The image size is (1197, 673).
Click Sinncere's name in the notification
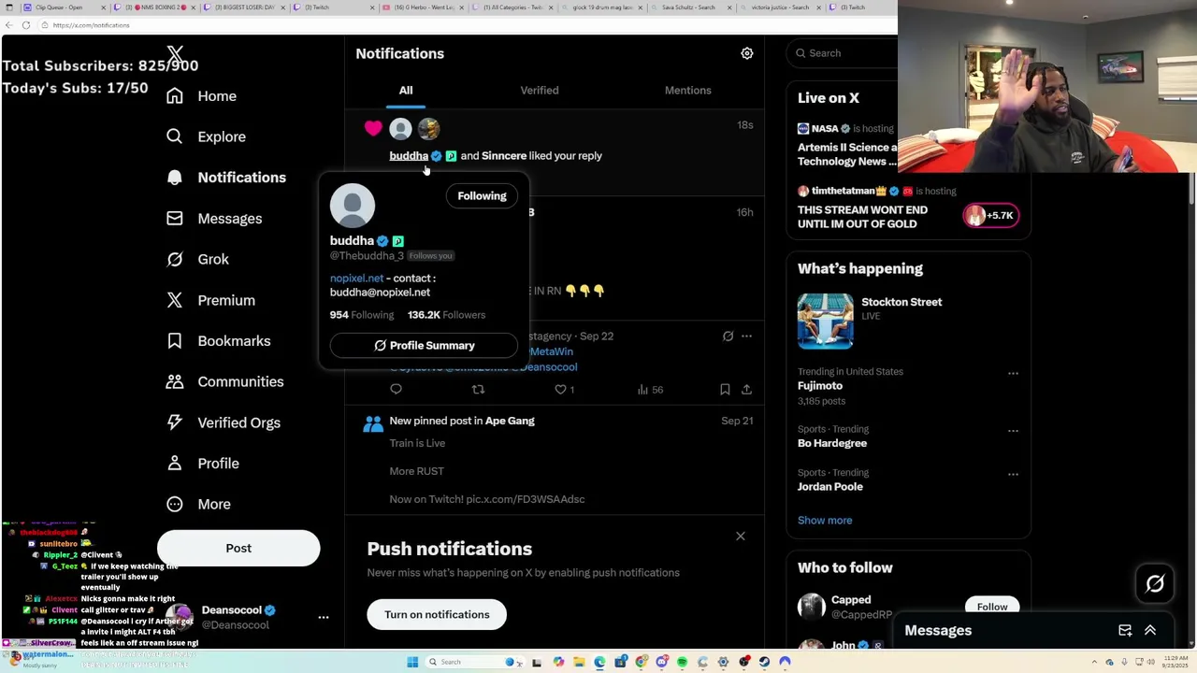pyautogui.click(x=504, y=156)
